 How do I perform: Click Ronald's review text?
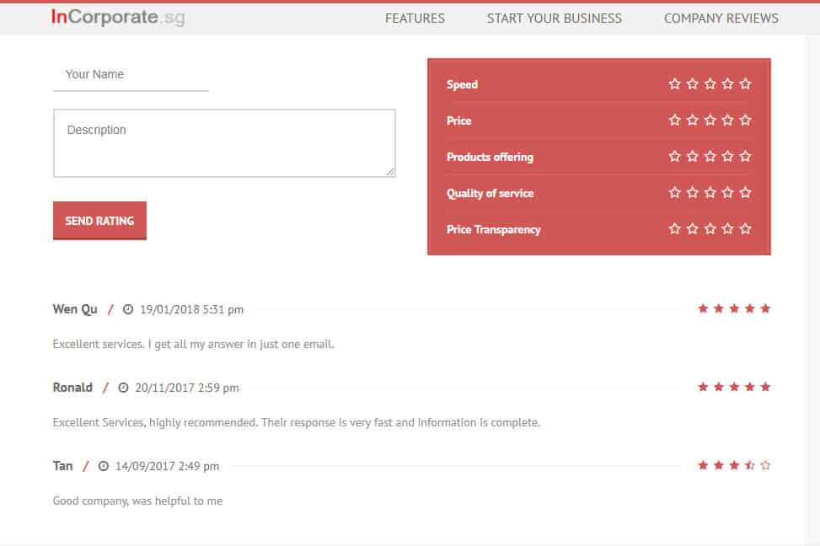(297, 423)
